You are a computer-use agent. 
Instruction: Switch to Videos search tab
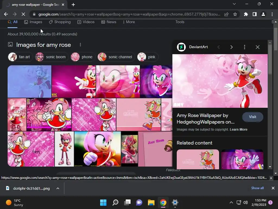coord(86,22)
